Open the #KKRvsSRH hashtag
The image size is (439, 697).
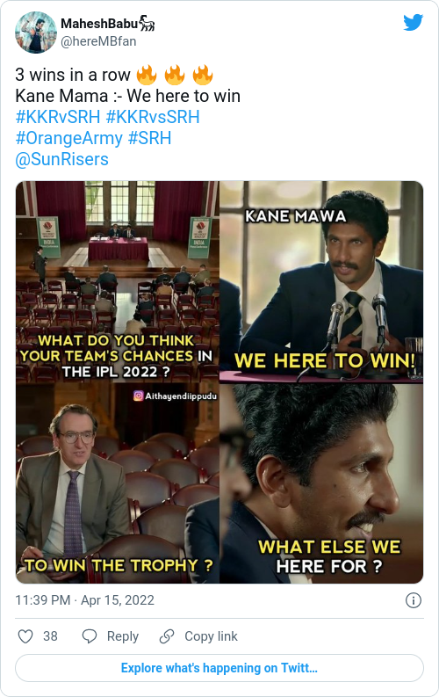coord(153,117)
